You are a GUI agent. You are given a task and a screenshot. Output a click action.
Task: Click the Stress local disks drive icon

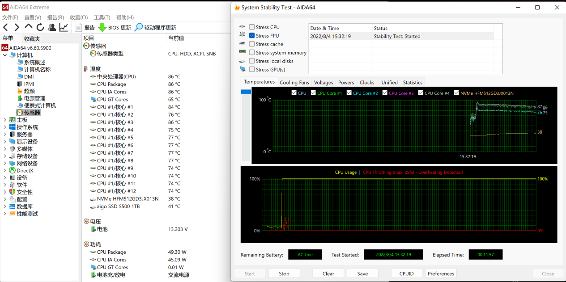pyautogui.click(x=242, y=61)
